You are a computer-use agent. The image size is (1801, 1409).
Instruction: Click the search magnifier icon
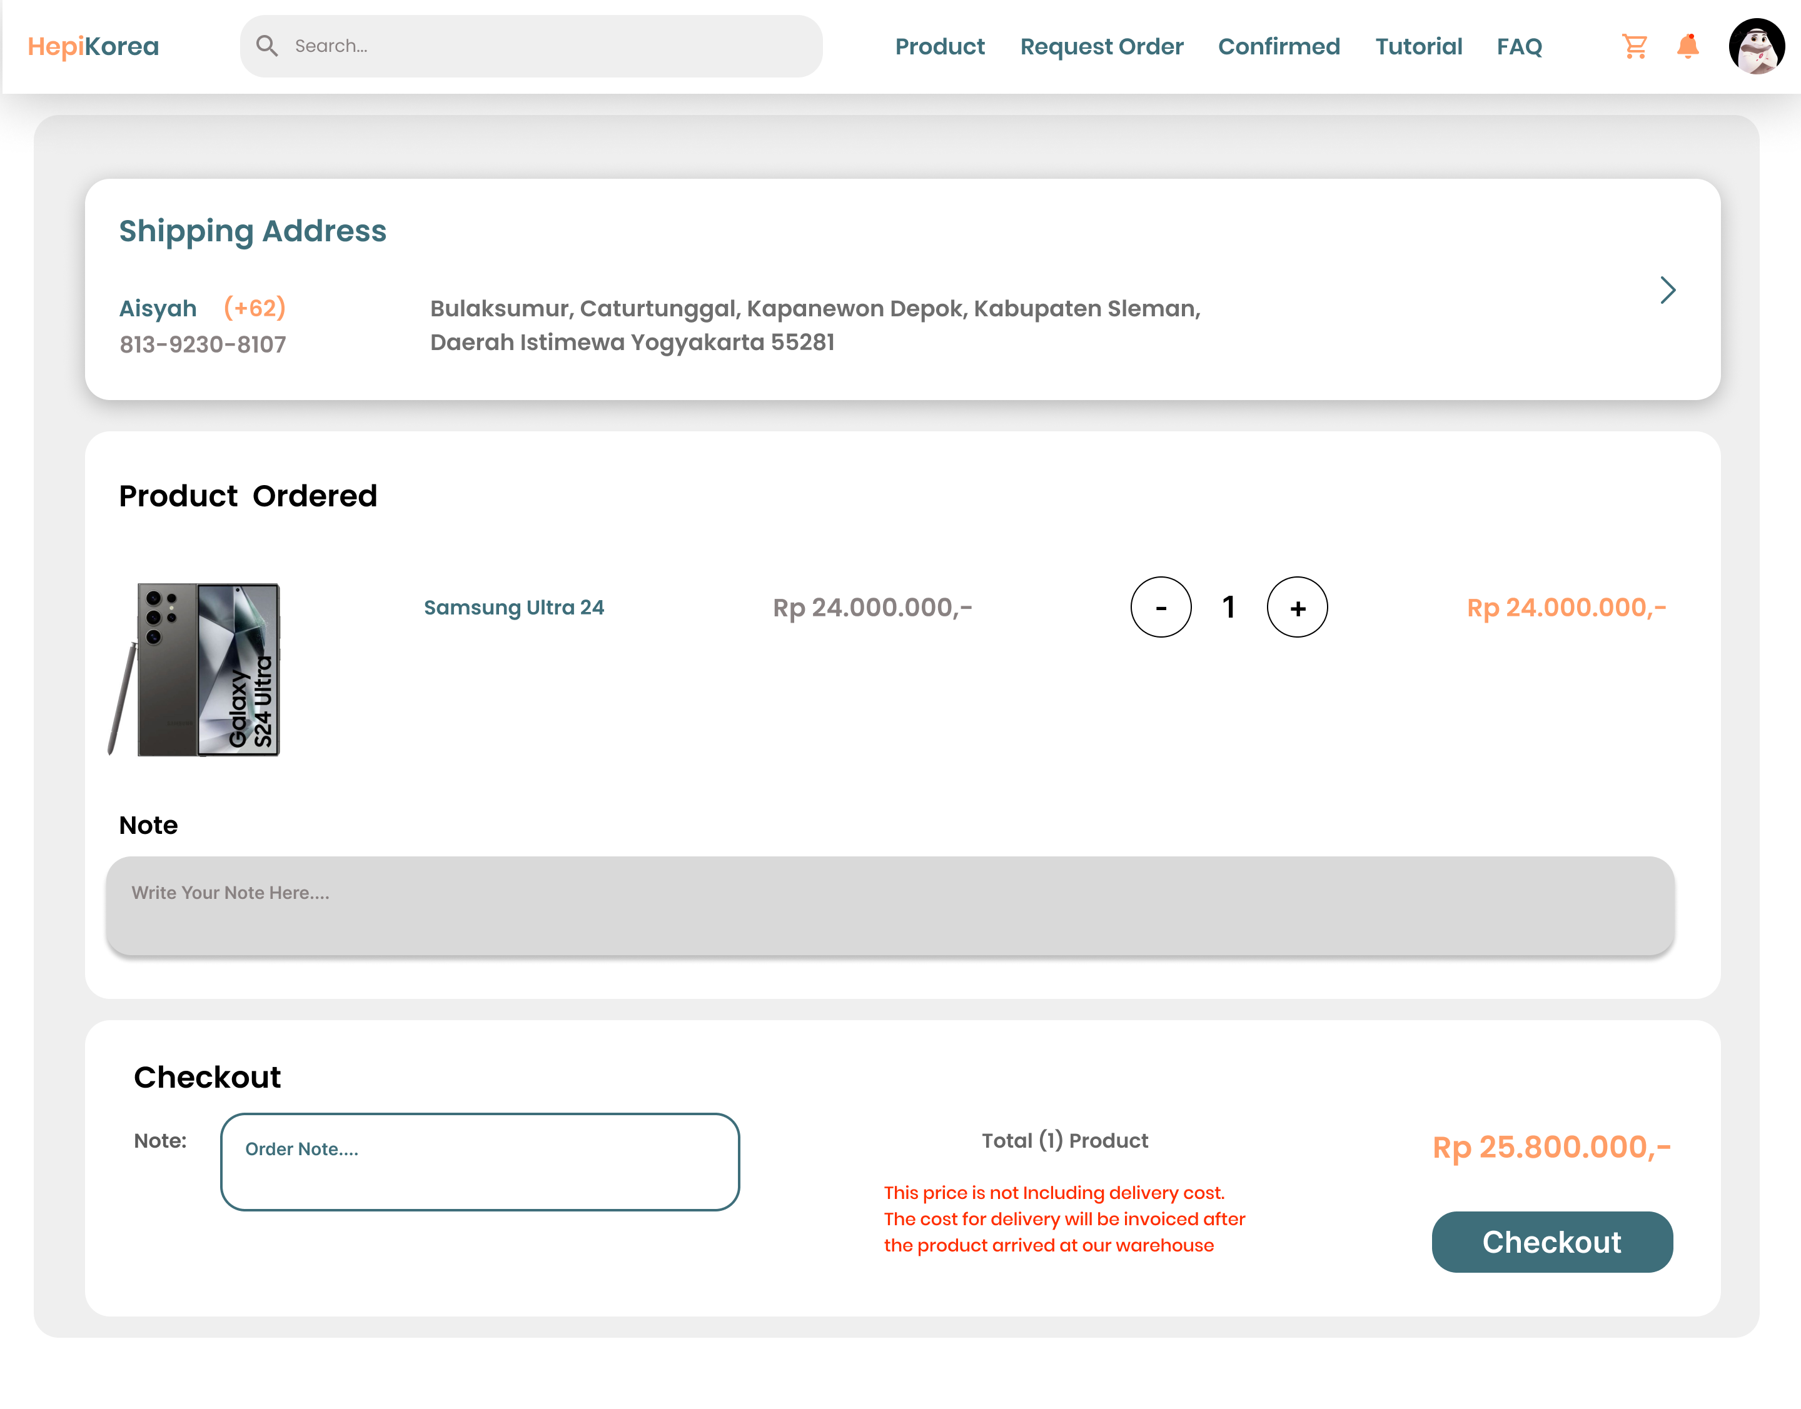tap(266, 46)
